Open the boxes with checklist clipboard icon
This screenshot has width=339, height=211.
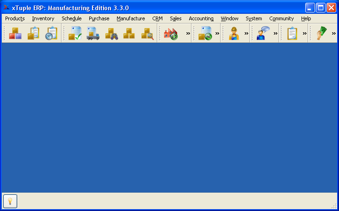(33, 33)
